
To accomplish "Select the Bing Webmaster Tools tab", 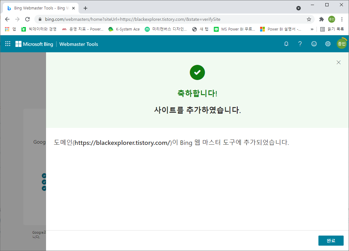I will click(x=41, y=8).
